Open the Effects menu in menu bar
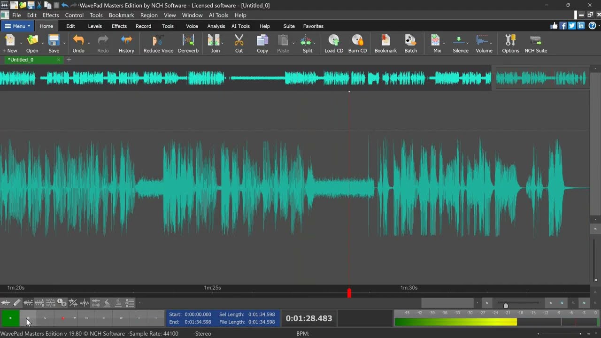The image size is (601, 338). [x=51, y=15]
